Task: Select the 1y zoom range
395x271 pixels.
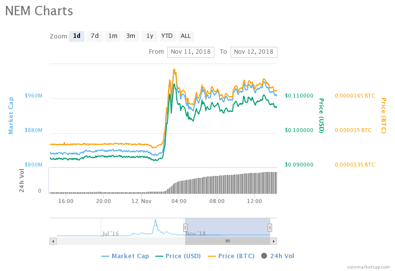Action: [x=150, y=36]
